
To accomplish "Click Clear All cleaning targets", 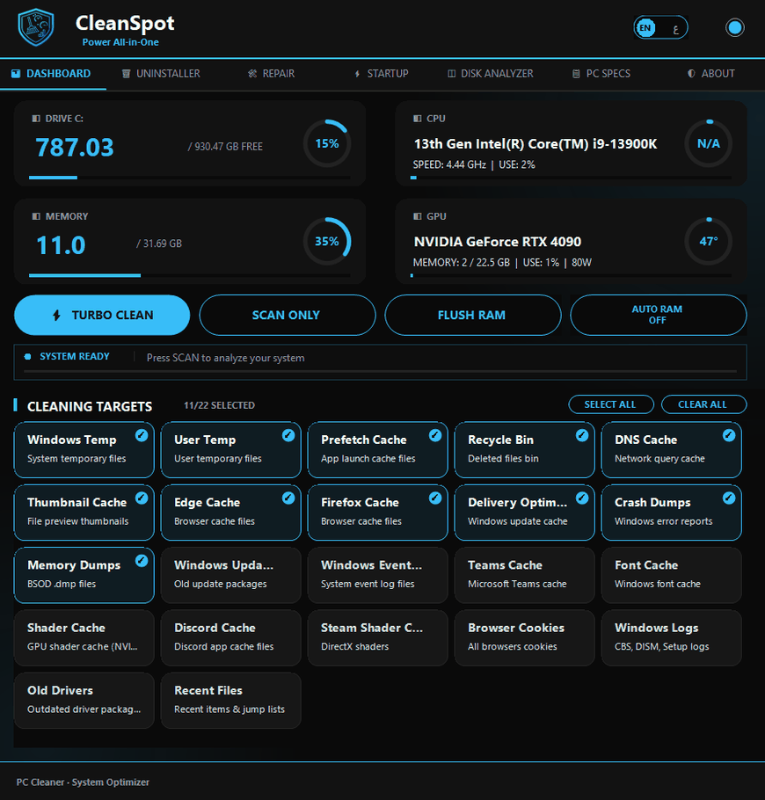I will (703, 404).
